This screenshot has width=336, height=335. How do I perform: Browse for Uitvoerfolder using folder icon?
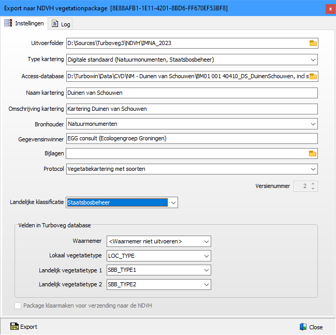(x=313, y=43)
